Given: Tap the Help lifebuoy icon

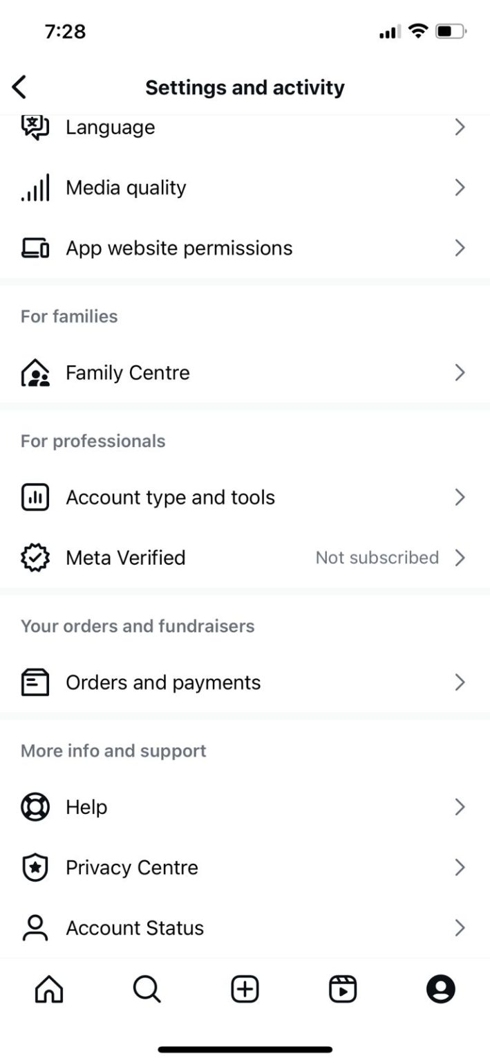Looking at the screenshot, I should click(x=35, y=807).
